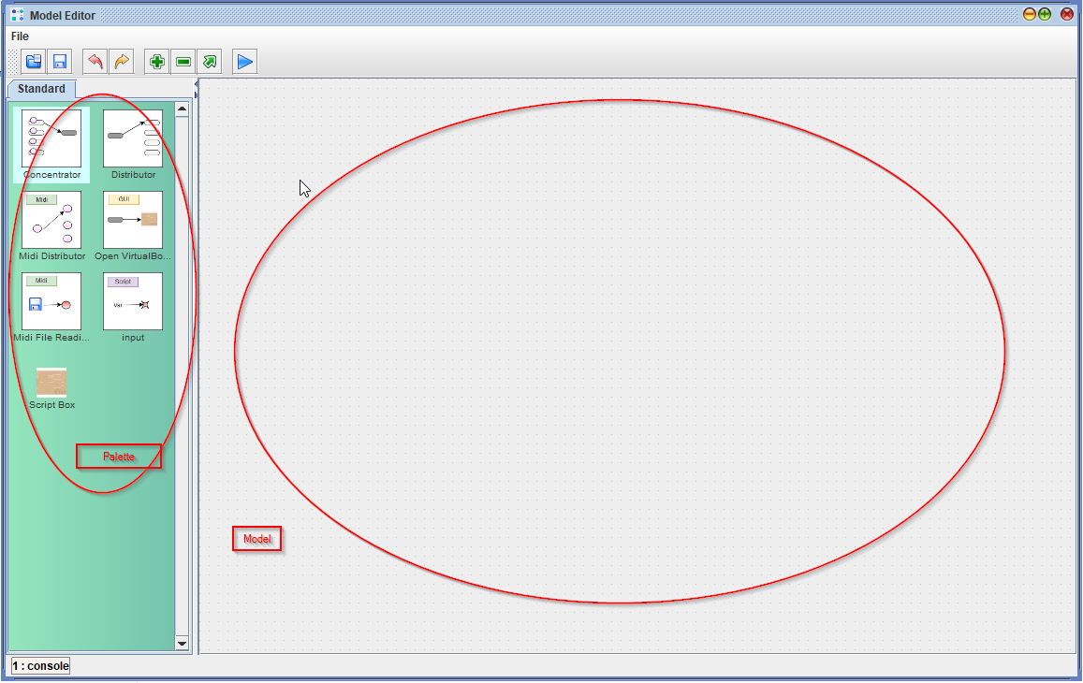Click the green plus icon
This screenshot has width=1083, height=683.
point(157,62)
